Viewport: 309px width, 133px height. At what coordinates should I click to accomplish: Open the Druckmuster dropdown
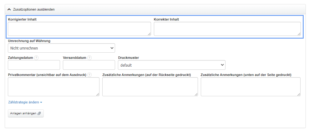coord(171,65)
